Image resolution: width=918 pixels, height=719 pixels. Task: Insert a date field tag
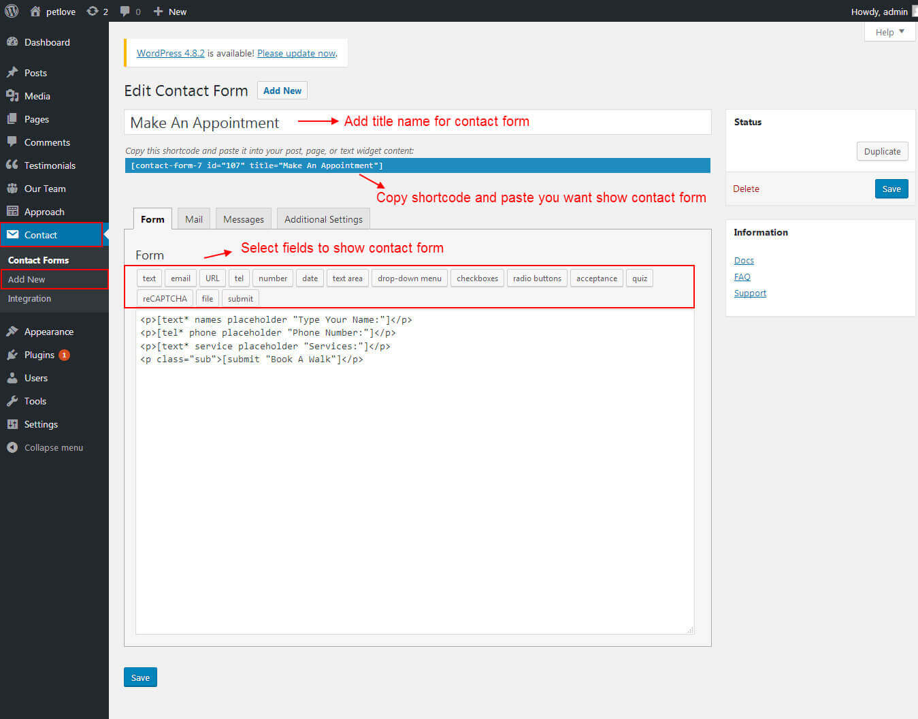(x=310, y=278)
